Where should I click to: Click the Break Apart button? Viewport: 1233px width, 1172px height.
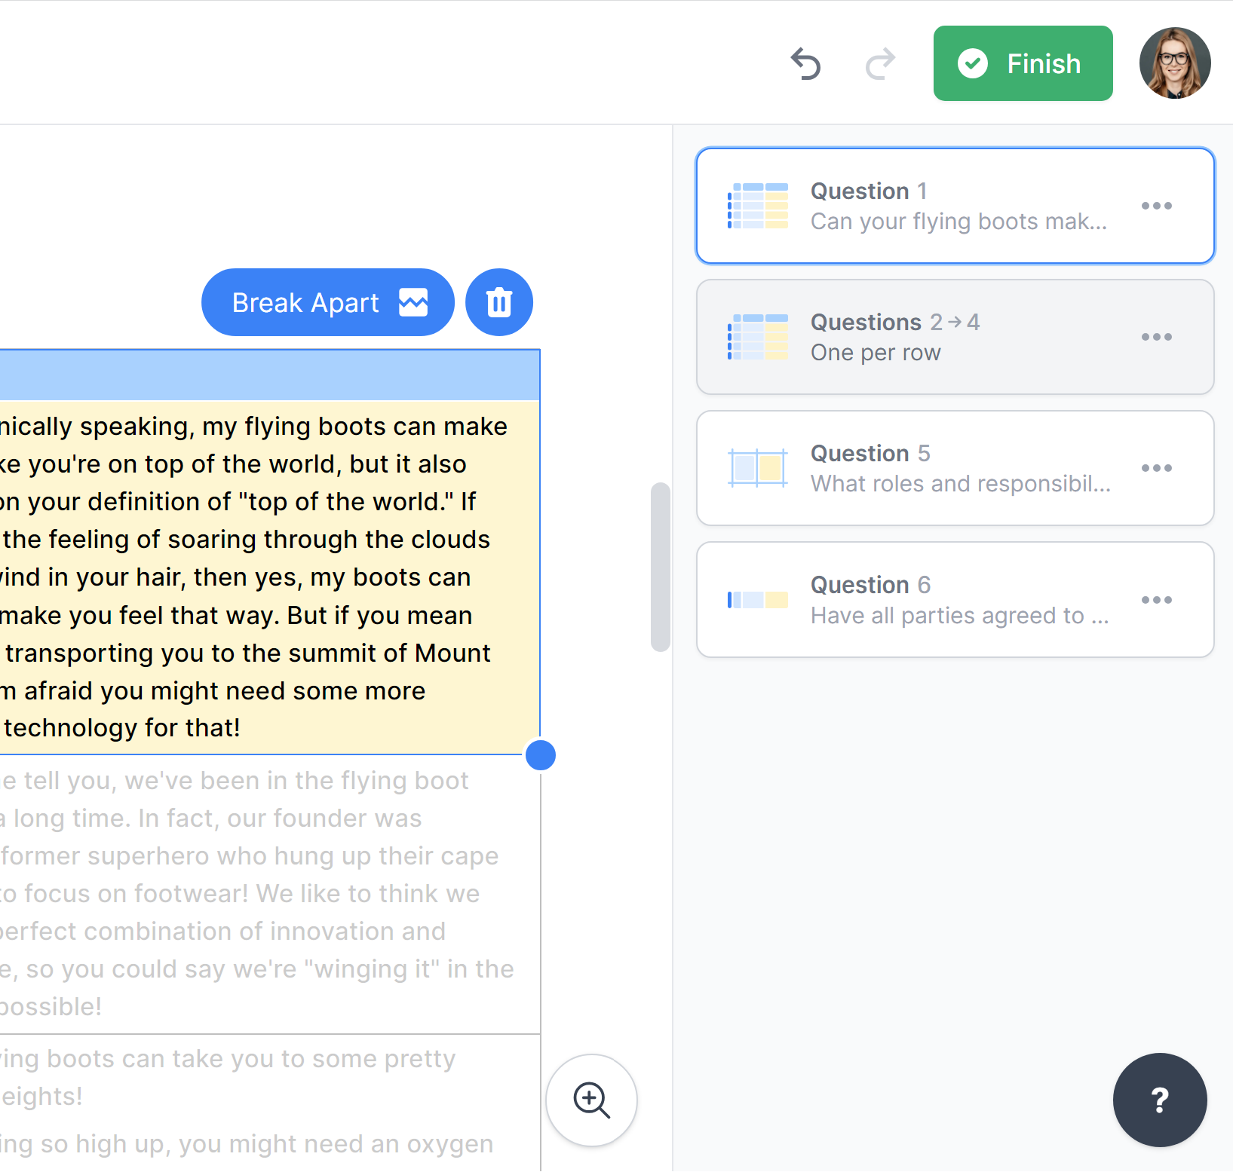[328, 302]
